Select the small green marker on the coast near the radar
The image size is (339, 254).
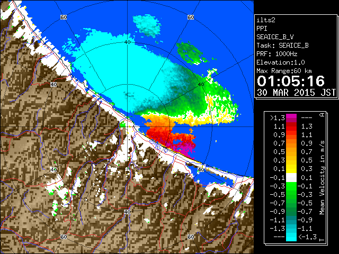coord(122,124)
